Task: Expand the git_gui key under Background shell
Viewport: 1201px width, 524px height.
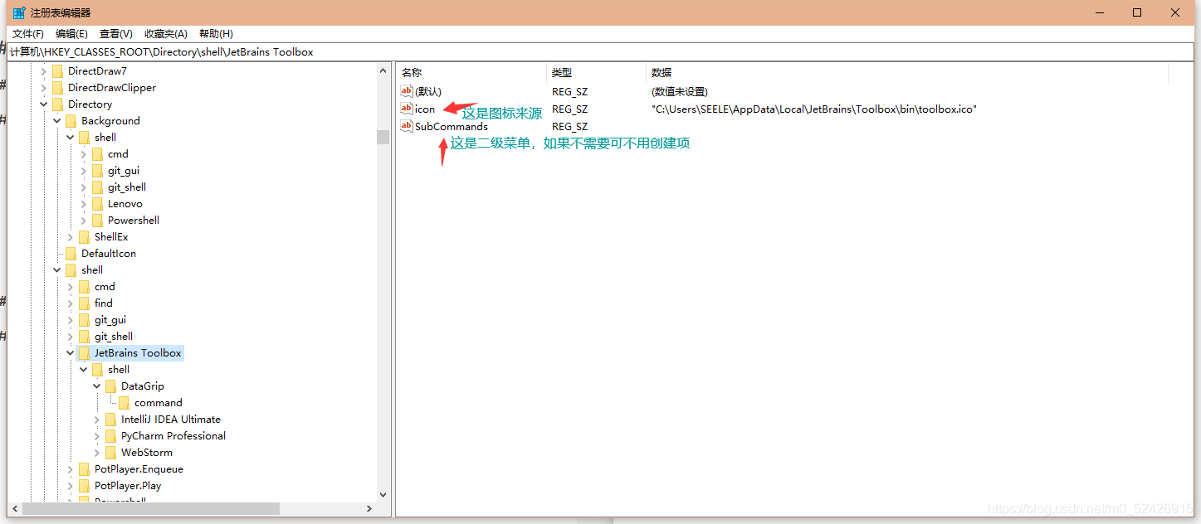Action: coord(84,171)
